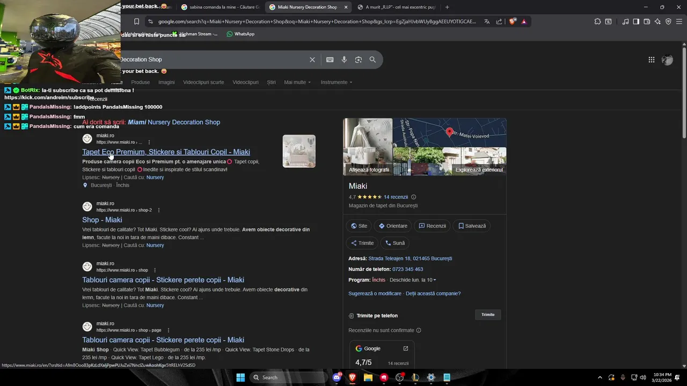Screen dimensions: 687x386
Task: Show hidden system tray icons chevron
Action: [600, 377]
